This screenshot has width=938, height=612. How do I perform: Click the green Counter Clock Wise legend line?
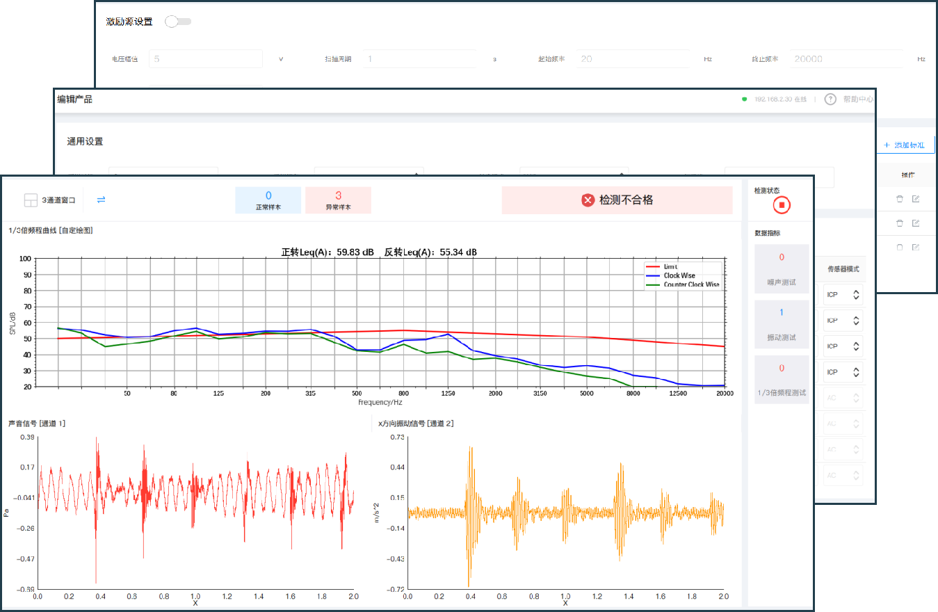coord(653,284)
